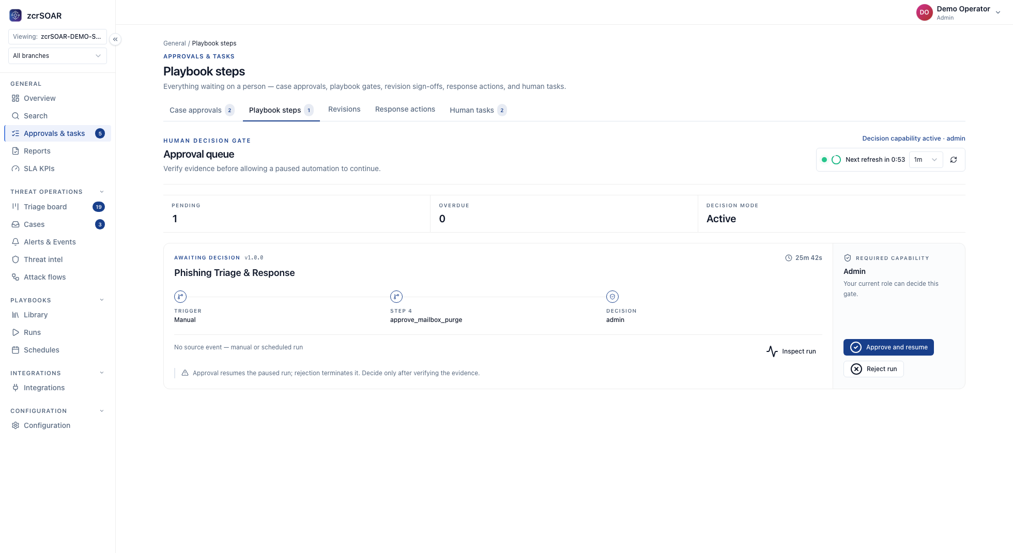Image resolution: width=1013 pixels, height=553 pixels.
Task: Open playbook Runs
Action: point(57,332)
